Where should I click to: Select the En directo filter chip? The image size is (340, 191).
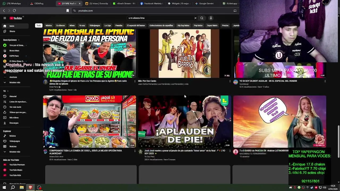pos(61,25)
